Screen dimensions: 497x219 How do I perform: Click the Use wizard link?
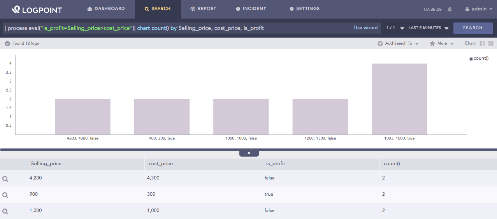365,28
